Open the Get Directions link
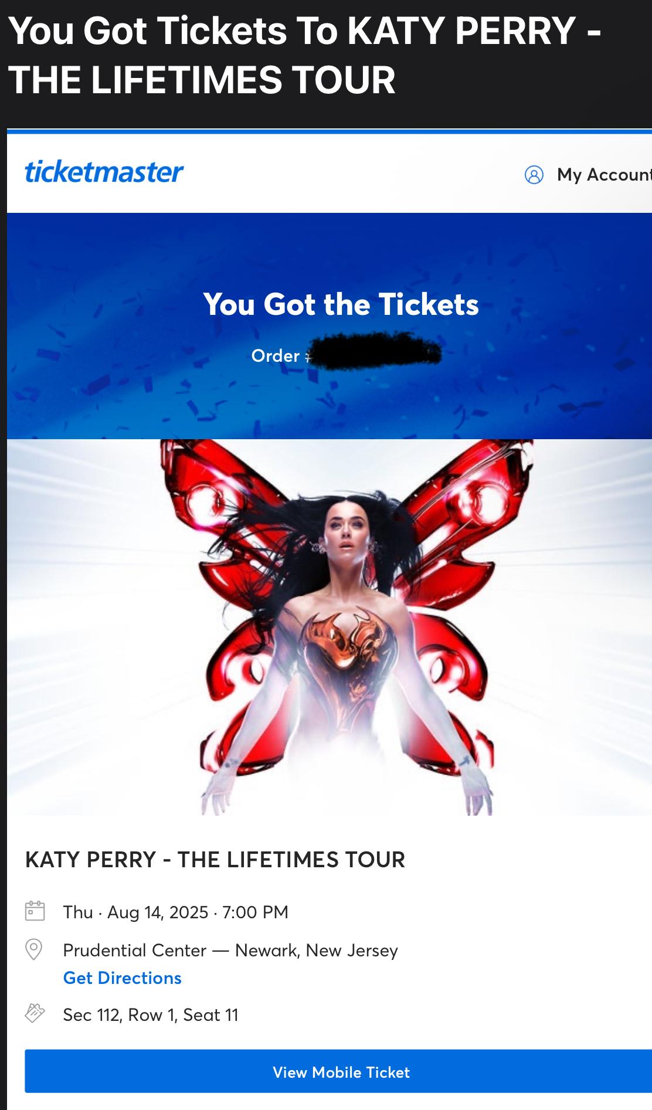This screenshot has width=652, height=1110. (x=122, y=978)
